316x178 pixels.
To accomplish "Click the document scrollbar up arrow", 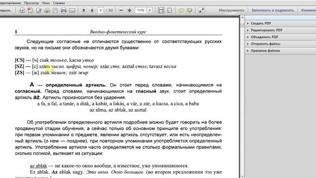I will (242, 18).
